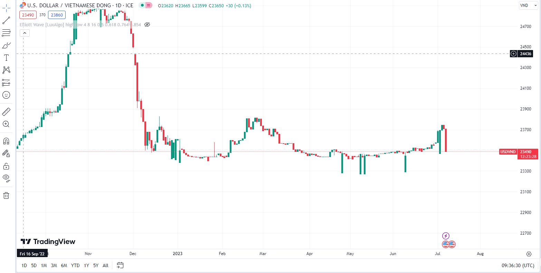Image resolution: width=541 pixels, height=273 pixels.
Task: Open the go to date picker
Action: point(120,265)
